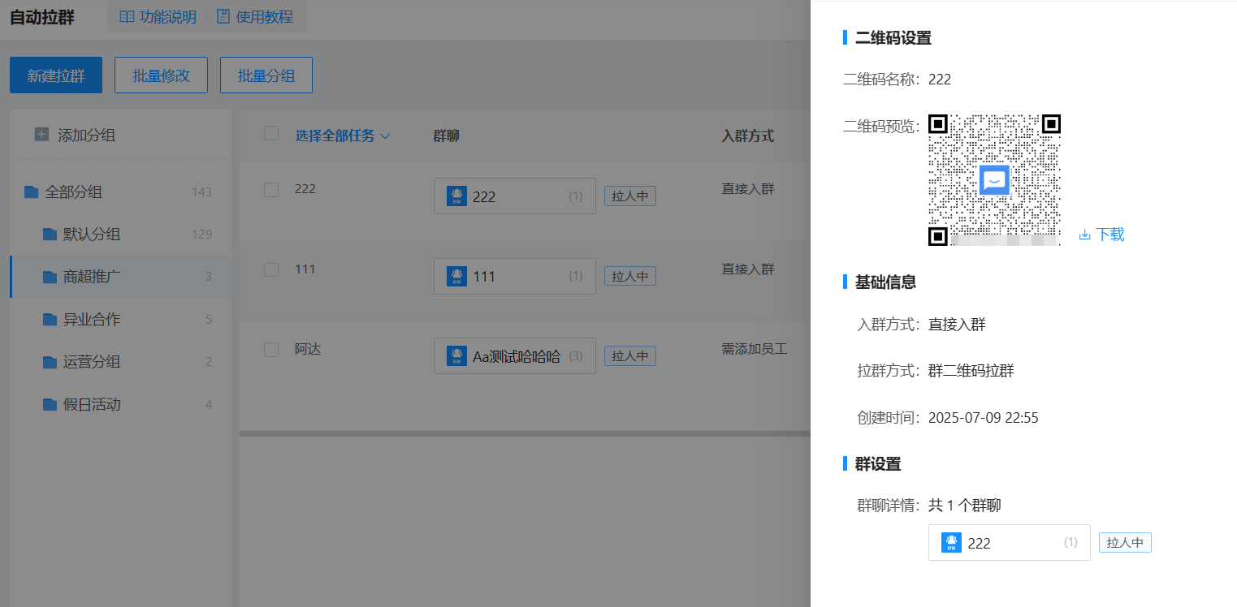Click the 二维码设置 section heading

tap(893, 37)
